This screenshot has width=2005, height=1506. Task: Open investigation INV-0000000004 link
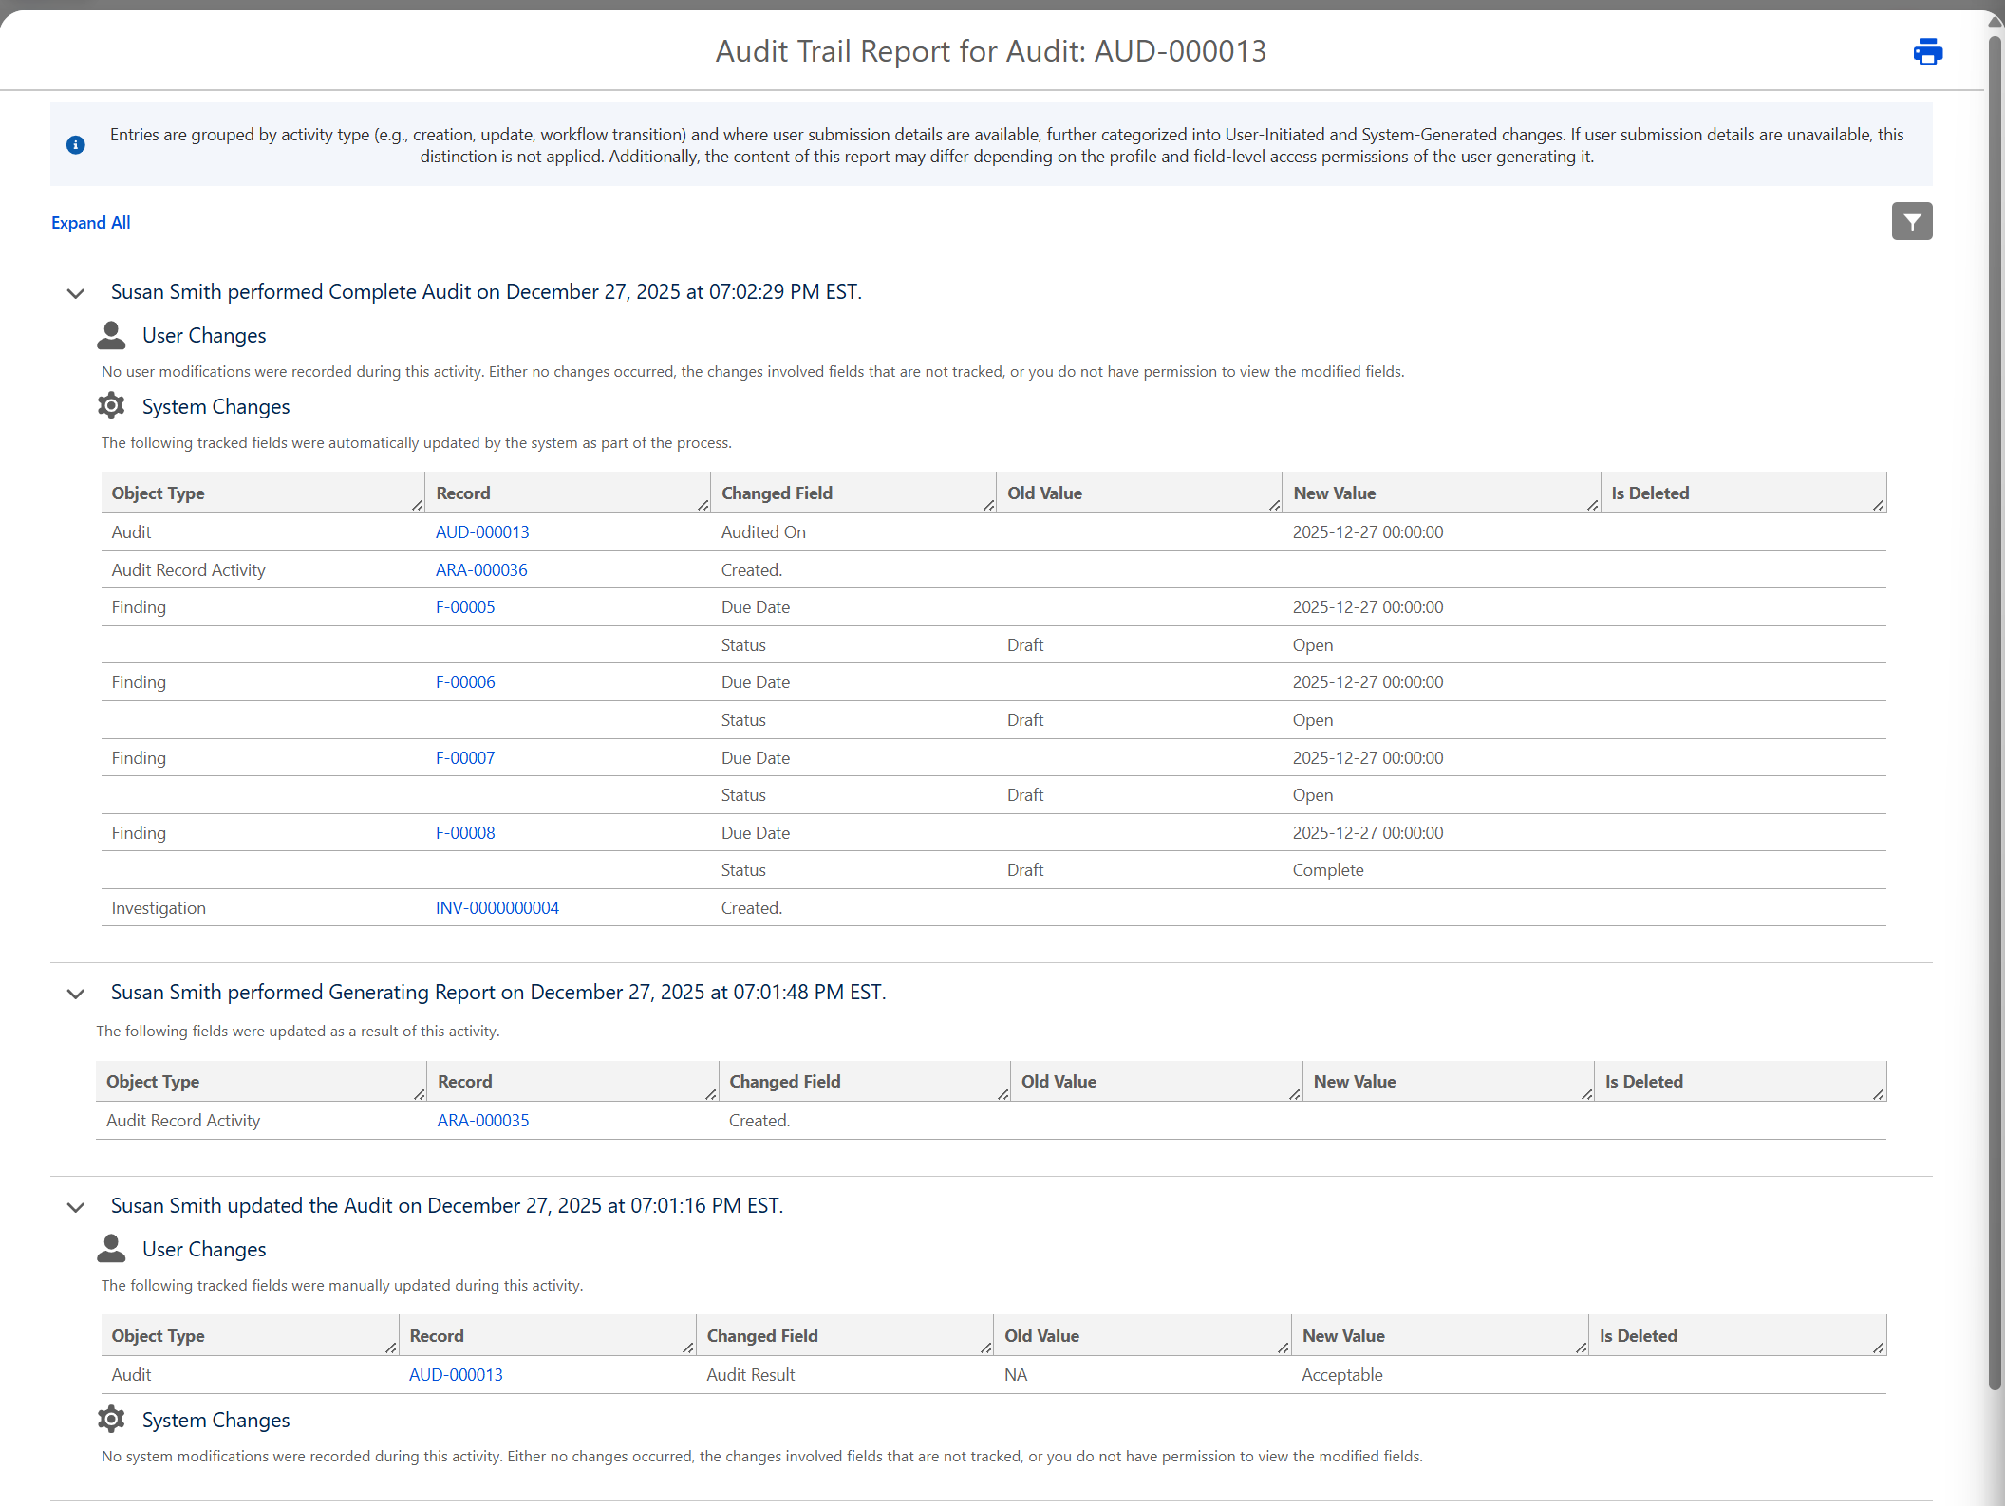pos(497,908)
